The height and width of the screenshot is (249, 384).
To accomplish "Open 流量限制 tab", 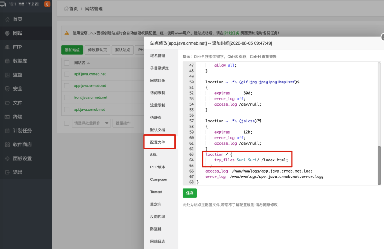I will 157,105.
